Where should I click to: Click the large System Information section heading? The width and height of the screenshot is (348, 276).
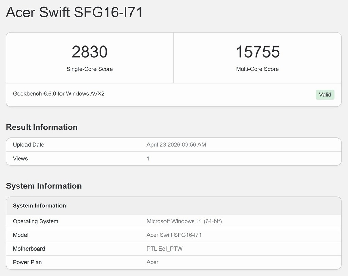pos(44,186)
